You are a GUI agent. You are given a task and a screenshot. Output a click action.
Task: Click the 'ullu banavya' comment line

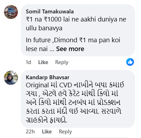[44, 28]
